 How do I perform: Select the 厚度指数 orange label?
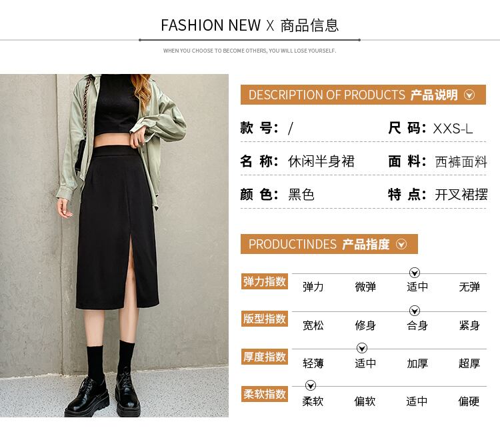(x=265, y=357)
